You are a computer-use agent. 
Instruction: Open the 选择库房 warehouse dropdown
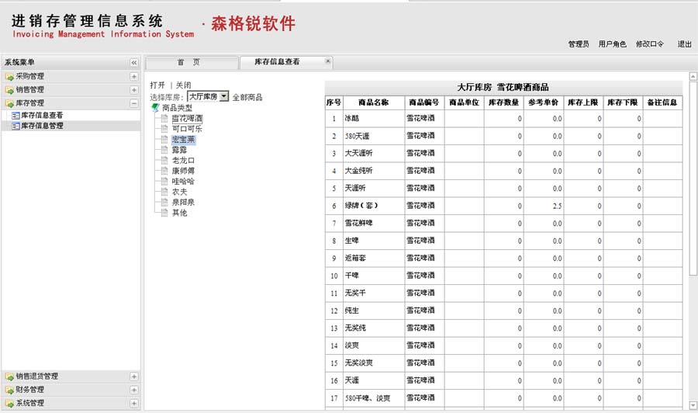click(x=224, y=97)
